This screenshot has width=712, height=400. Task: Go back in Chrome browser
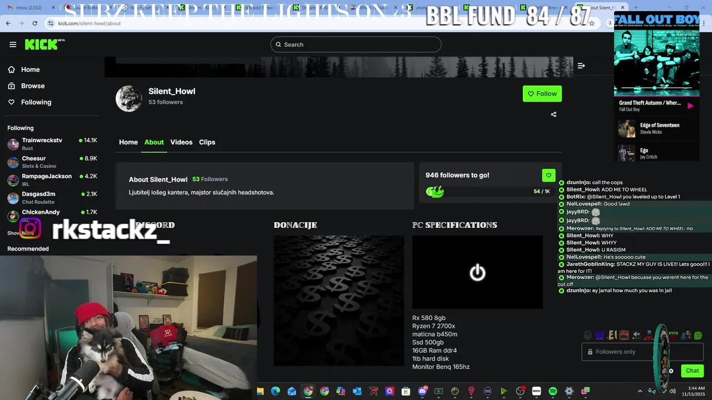8,23
